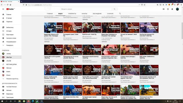Open a new browser tab with the plus button
183x103 pixels.
[21, 1]
